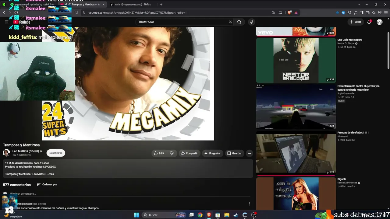
Task: Click the blue sound-wave extension icon
Action: (337, 13)
